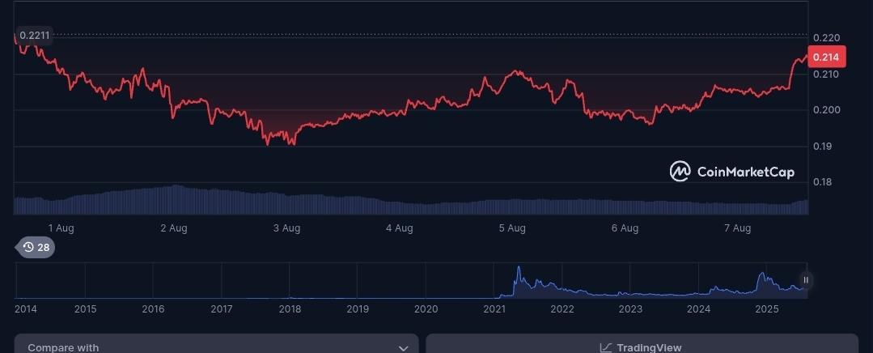Expand the Compare with chevron arrow
Image resolution: width=873 pixels, height=353 pixels.
point(403,347)
